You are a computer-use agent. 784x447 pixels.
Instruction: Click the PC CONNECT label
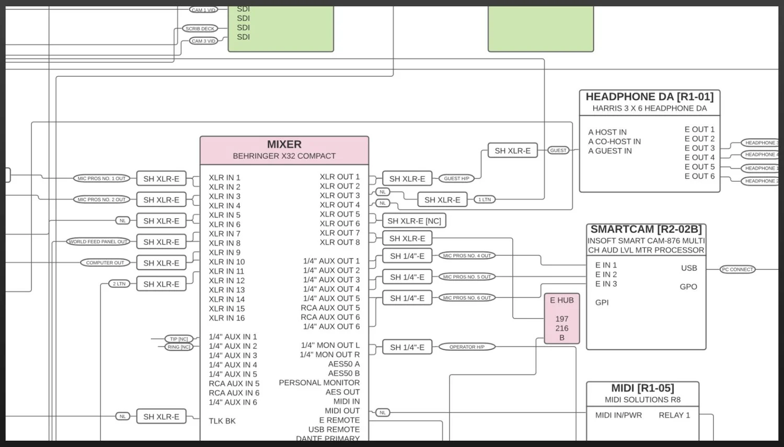pos(737,269)
